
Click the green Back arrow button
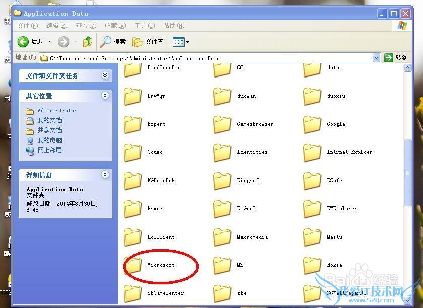point(23,42)
